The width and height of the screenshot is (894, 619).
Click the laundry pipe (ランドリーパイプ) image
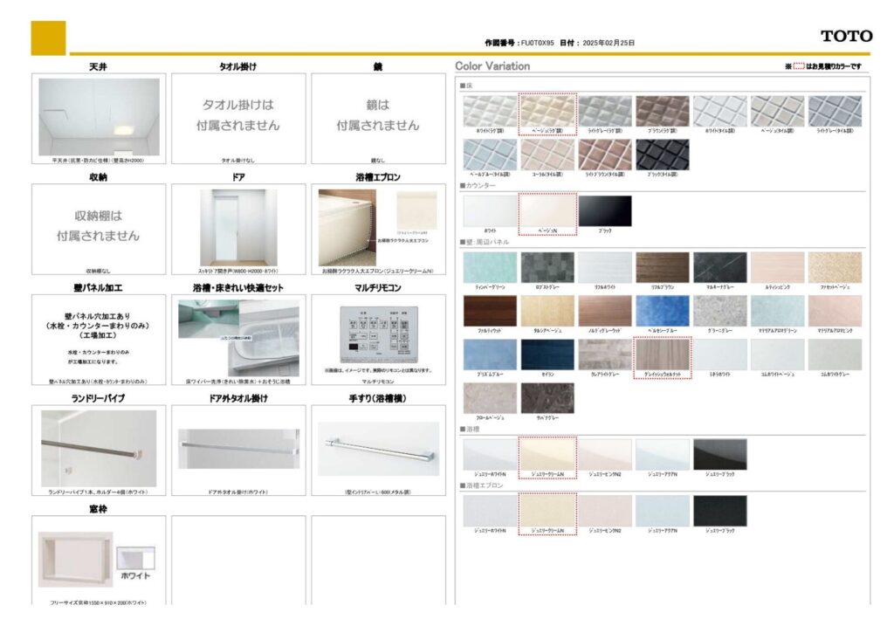(x=99, y=448)
